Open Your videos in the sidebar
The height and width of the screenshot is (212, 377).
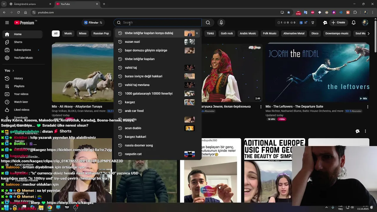23,94
